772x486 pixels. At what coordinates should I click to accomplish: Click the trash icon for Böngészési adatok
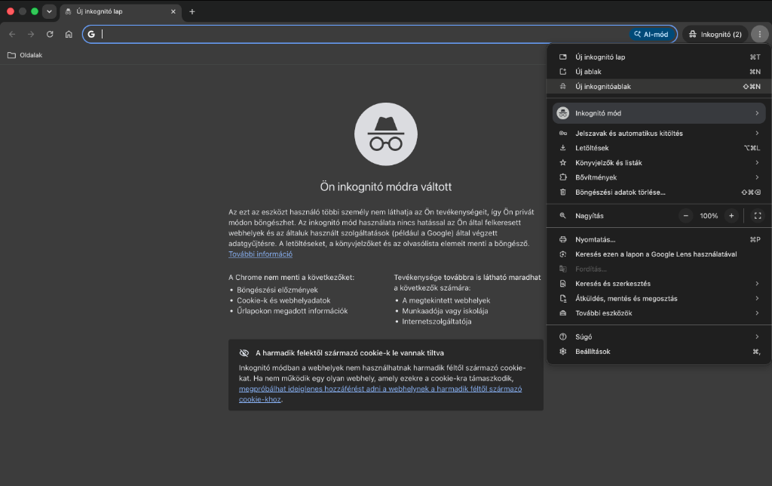tap(562, 192)
